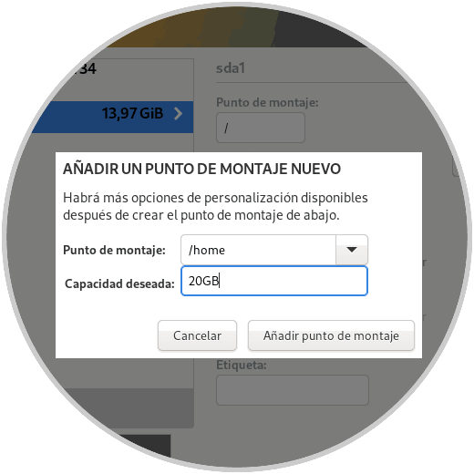Viewport: 474px width, 474px height.
Task: Click the partially visible 34 header in left panel
Action: click(87, 68)
